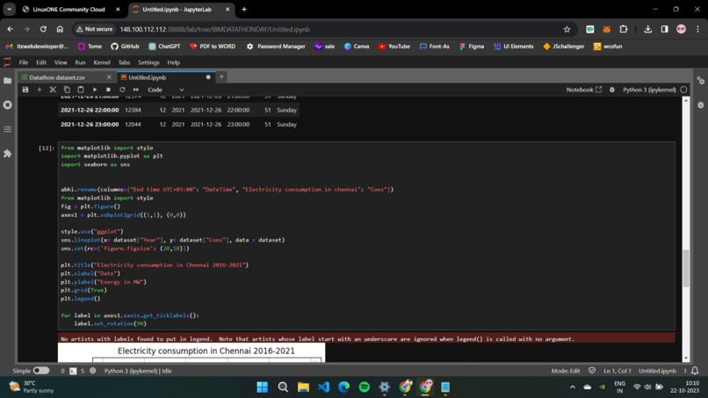708x398 pixels.
Task: Open the Canva bookmark
Action: [x=357, y=46]
